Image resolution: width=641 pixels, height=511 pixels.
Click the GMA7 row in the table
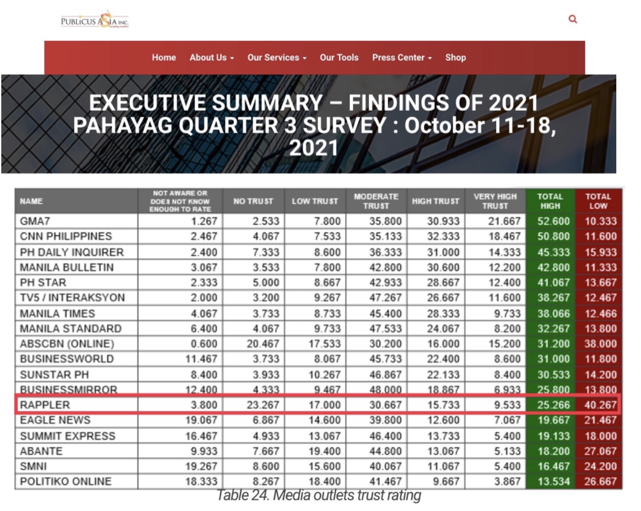pos(319,221)
